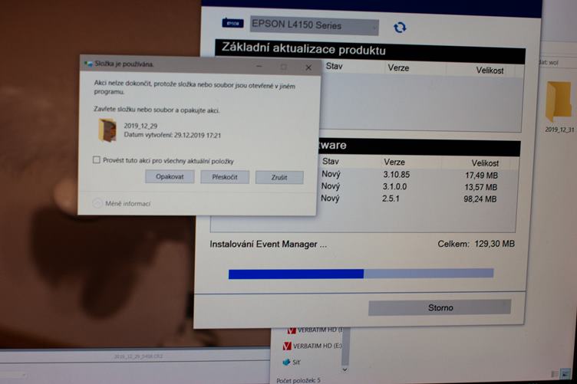Click the Epson refresh icon
This screenshot has width=577, height=384.
pos(400,28)
